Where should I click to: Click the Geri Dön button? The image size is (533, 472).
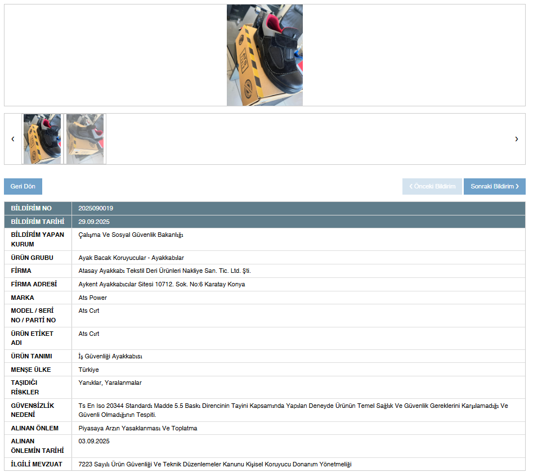[23, 187]
